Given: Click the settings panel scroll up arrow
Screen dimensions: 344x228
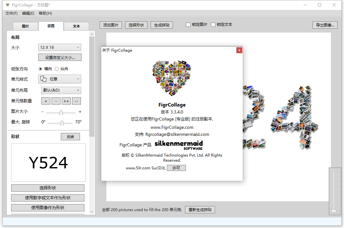Looking at the screenshot, I should point(92,34).
